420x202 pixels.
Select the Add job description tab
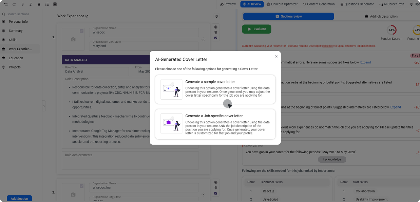click(381, 16)
